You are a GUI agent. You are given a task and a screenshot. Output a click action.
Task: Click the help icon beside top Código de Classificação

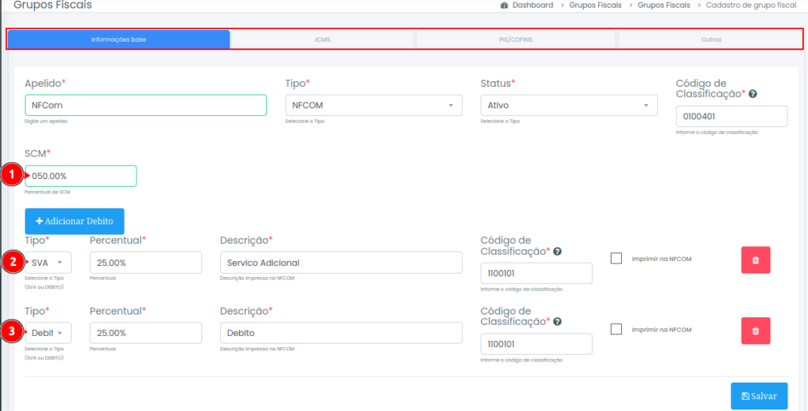tap(753, 94)
